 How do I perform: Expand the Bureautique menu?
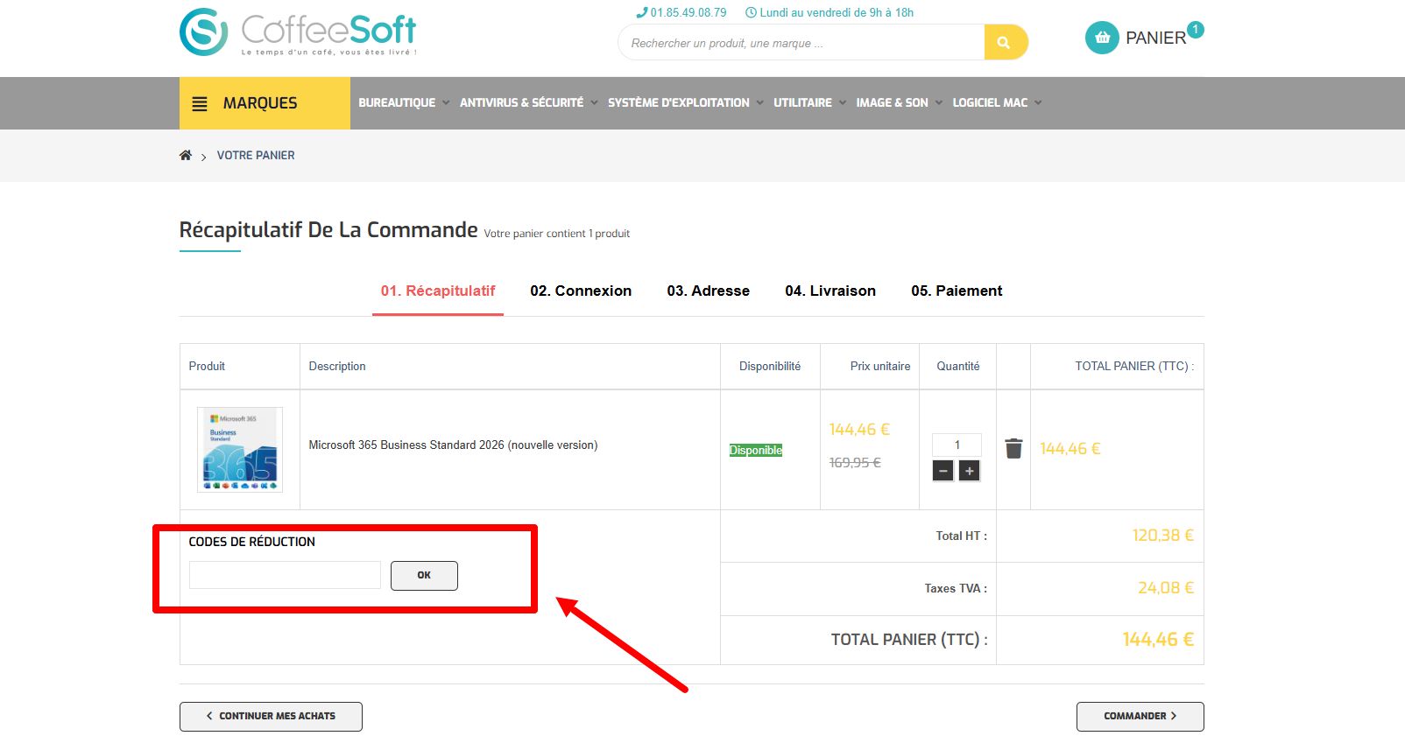click(404, 102)
